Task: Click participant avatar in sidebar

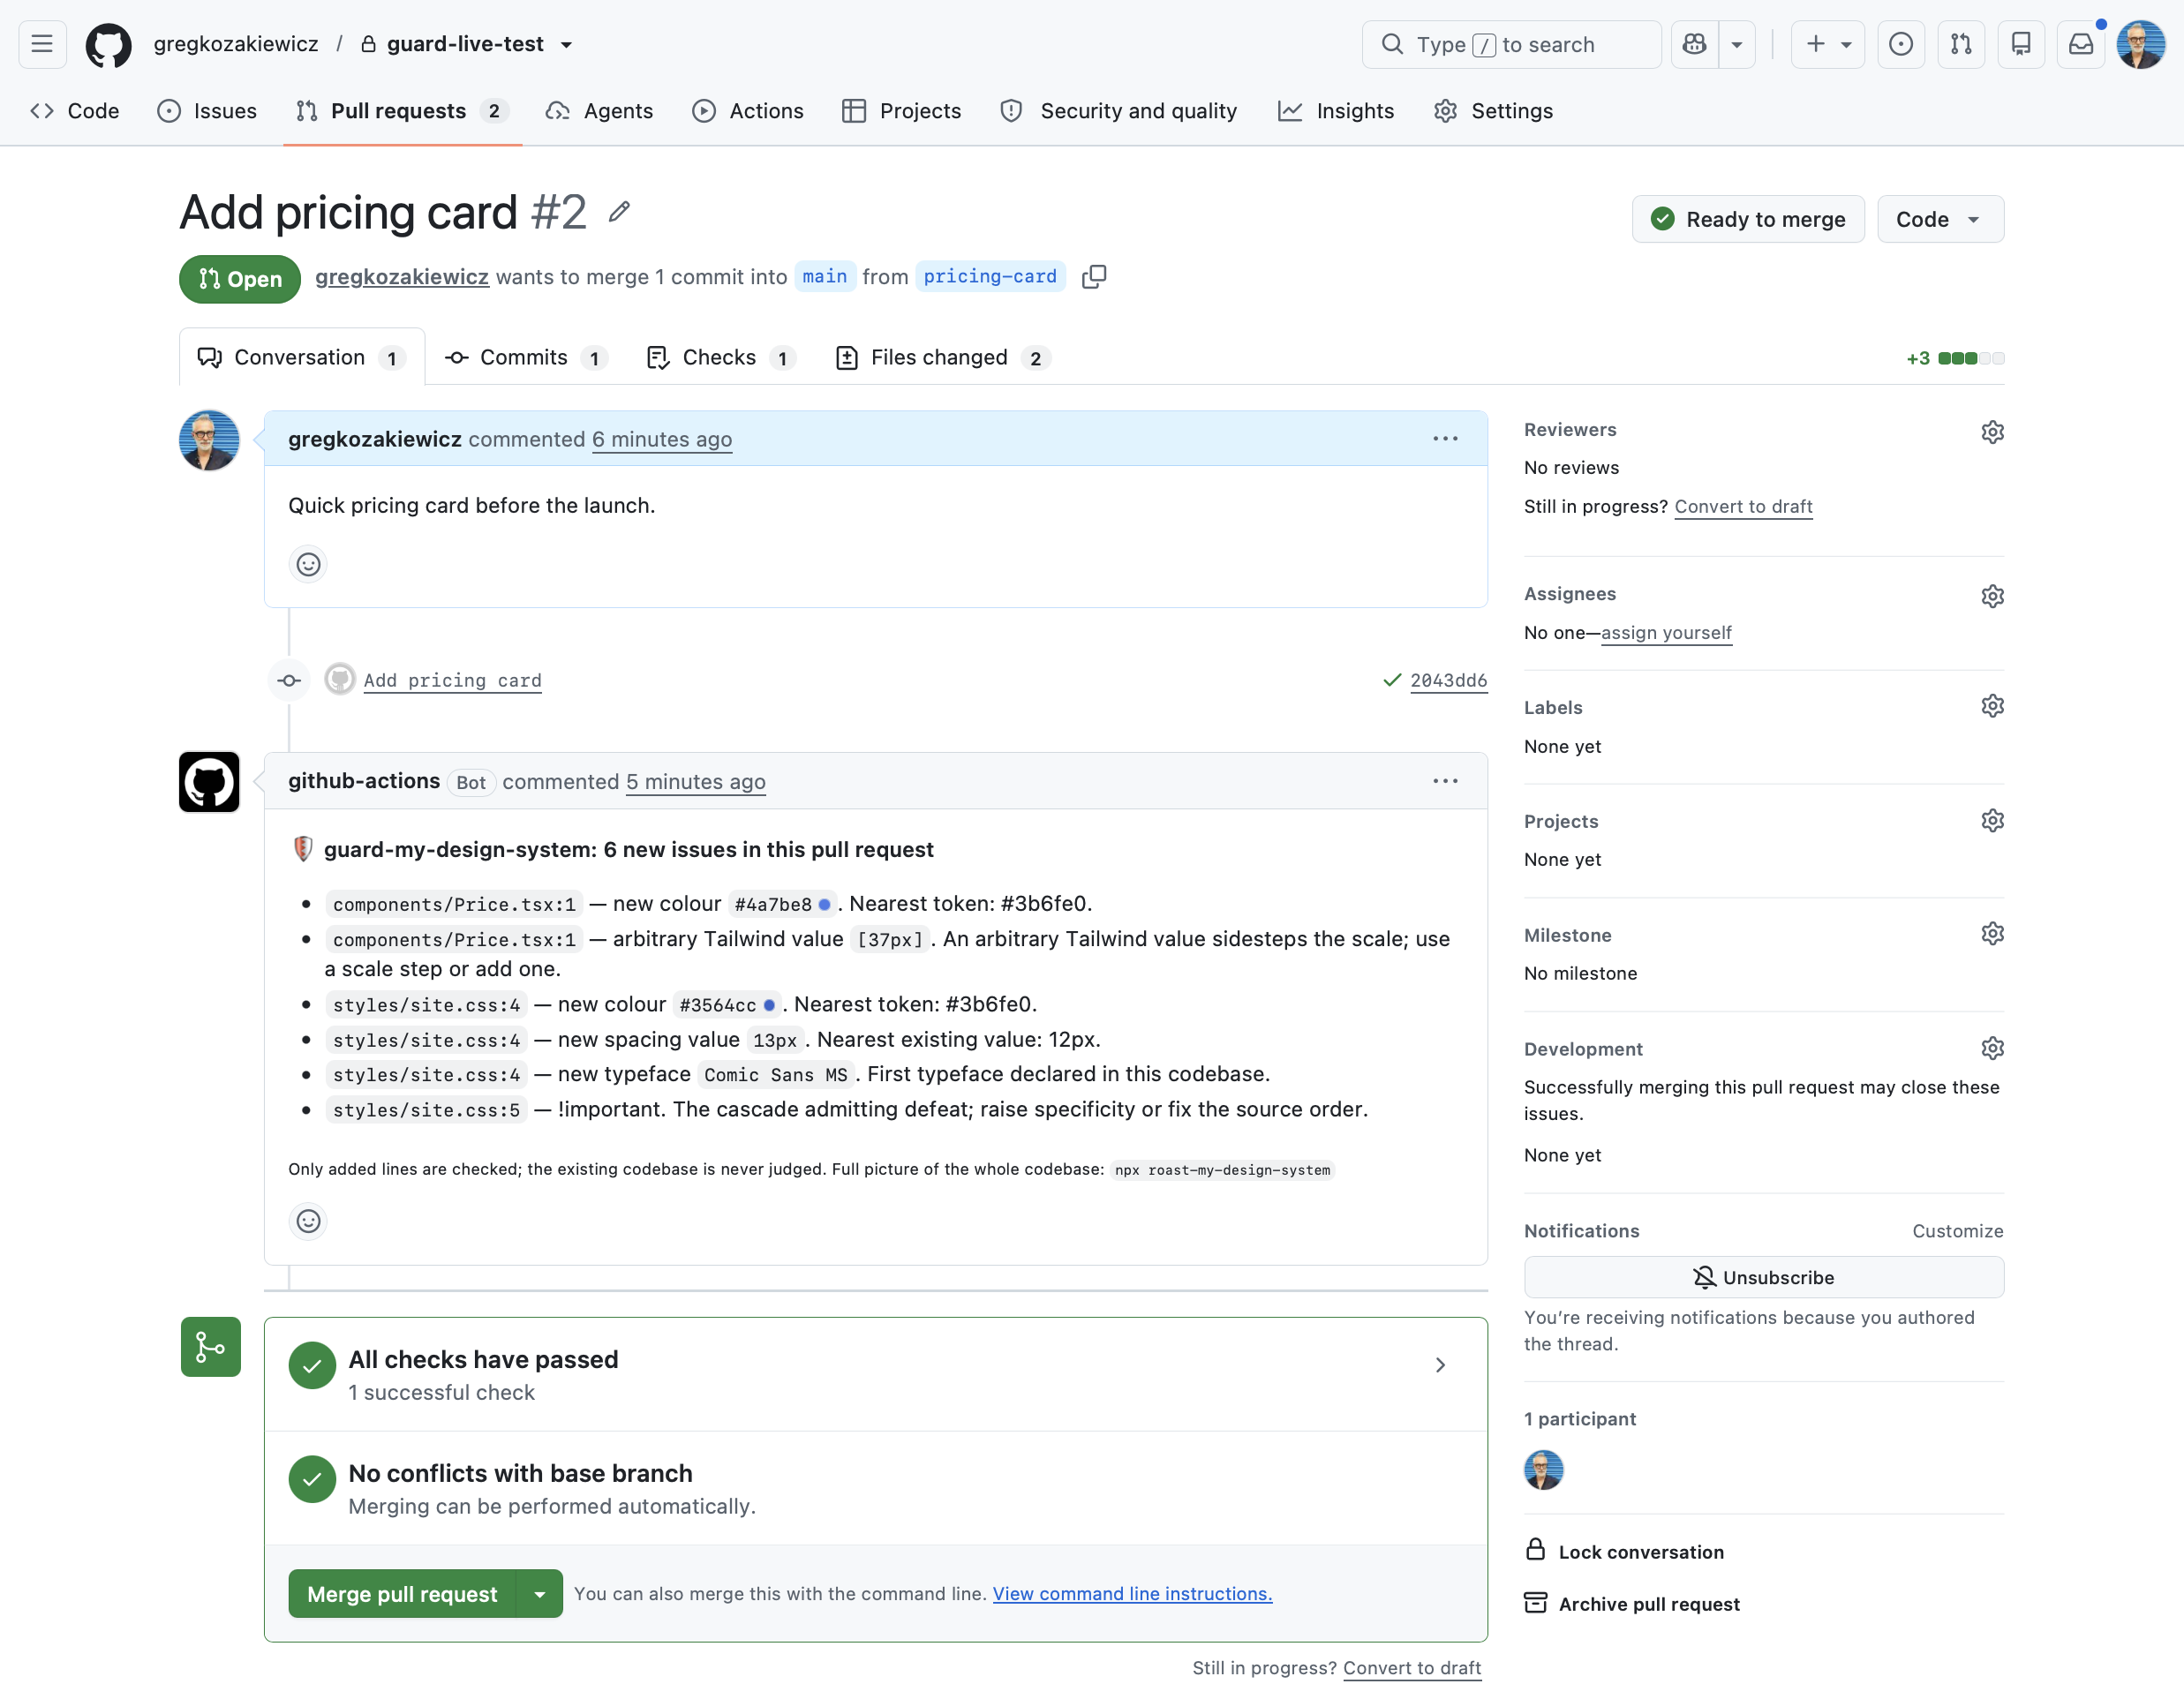Action: click(x=1543, y=1469)
